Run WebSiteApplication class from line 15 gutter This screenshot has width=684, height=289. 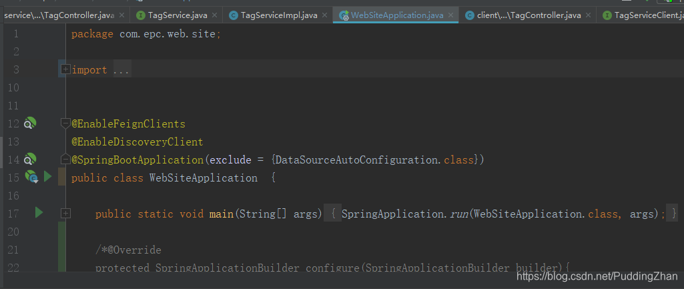[47, 177]
